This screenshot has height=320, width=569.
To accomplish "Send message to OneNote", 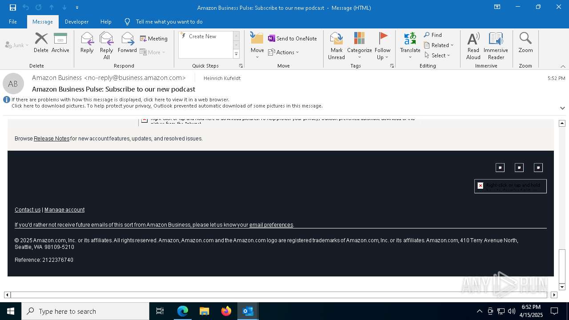I will click(293, 39).
